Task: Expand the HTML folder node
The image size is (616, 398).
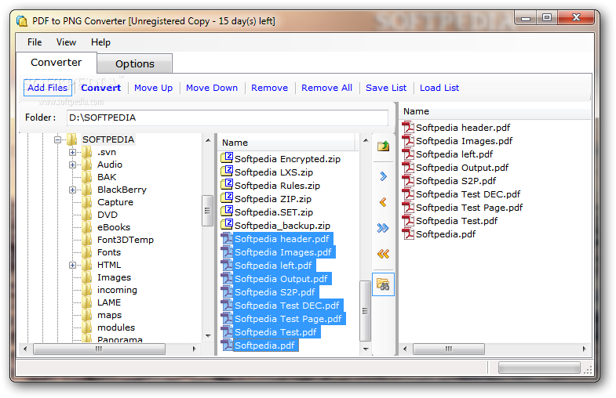Action: [x=72, y=265]
